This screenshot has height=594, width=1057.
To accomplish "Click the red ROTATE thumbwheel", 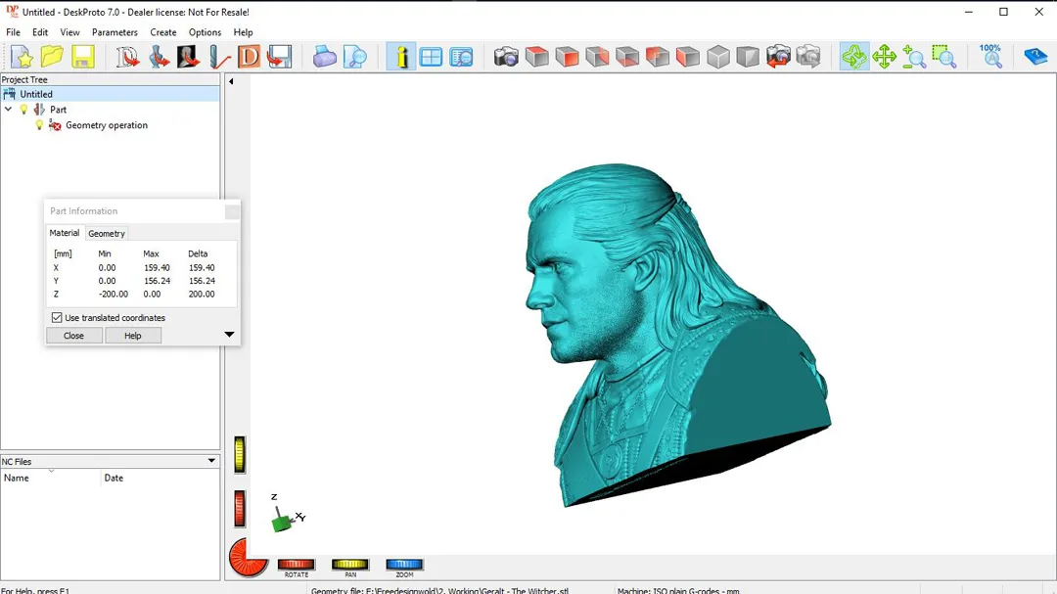I will pyautogui.click(x=296, y=565).
